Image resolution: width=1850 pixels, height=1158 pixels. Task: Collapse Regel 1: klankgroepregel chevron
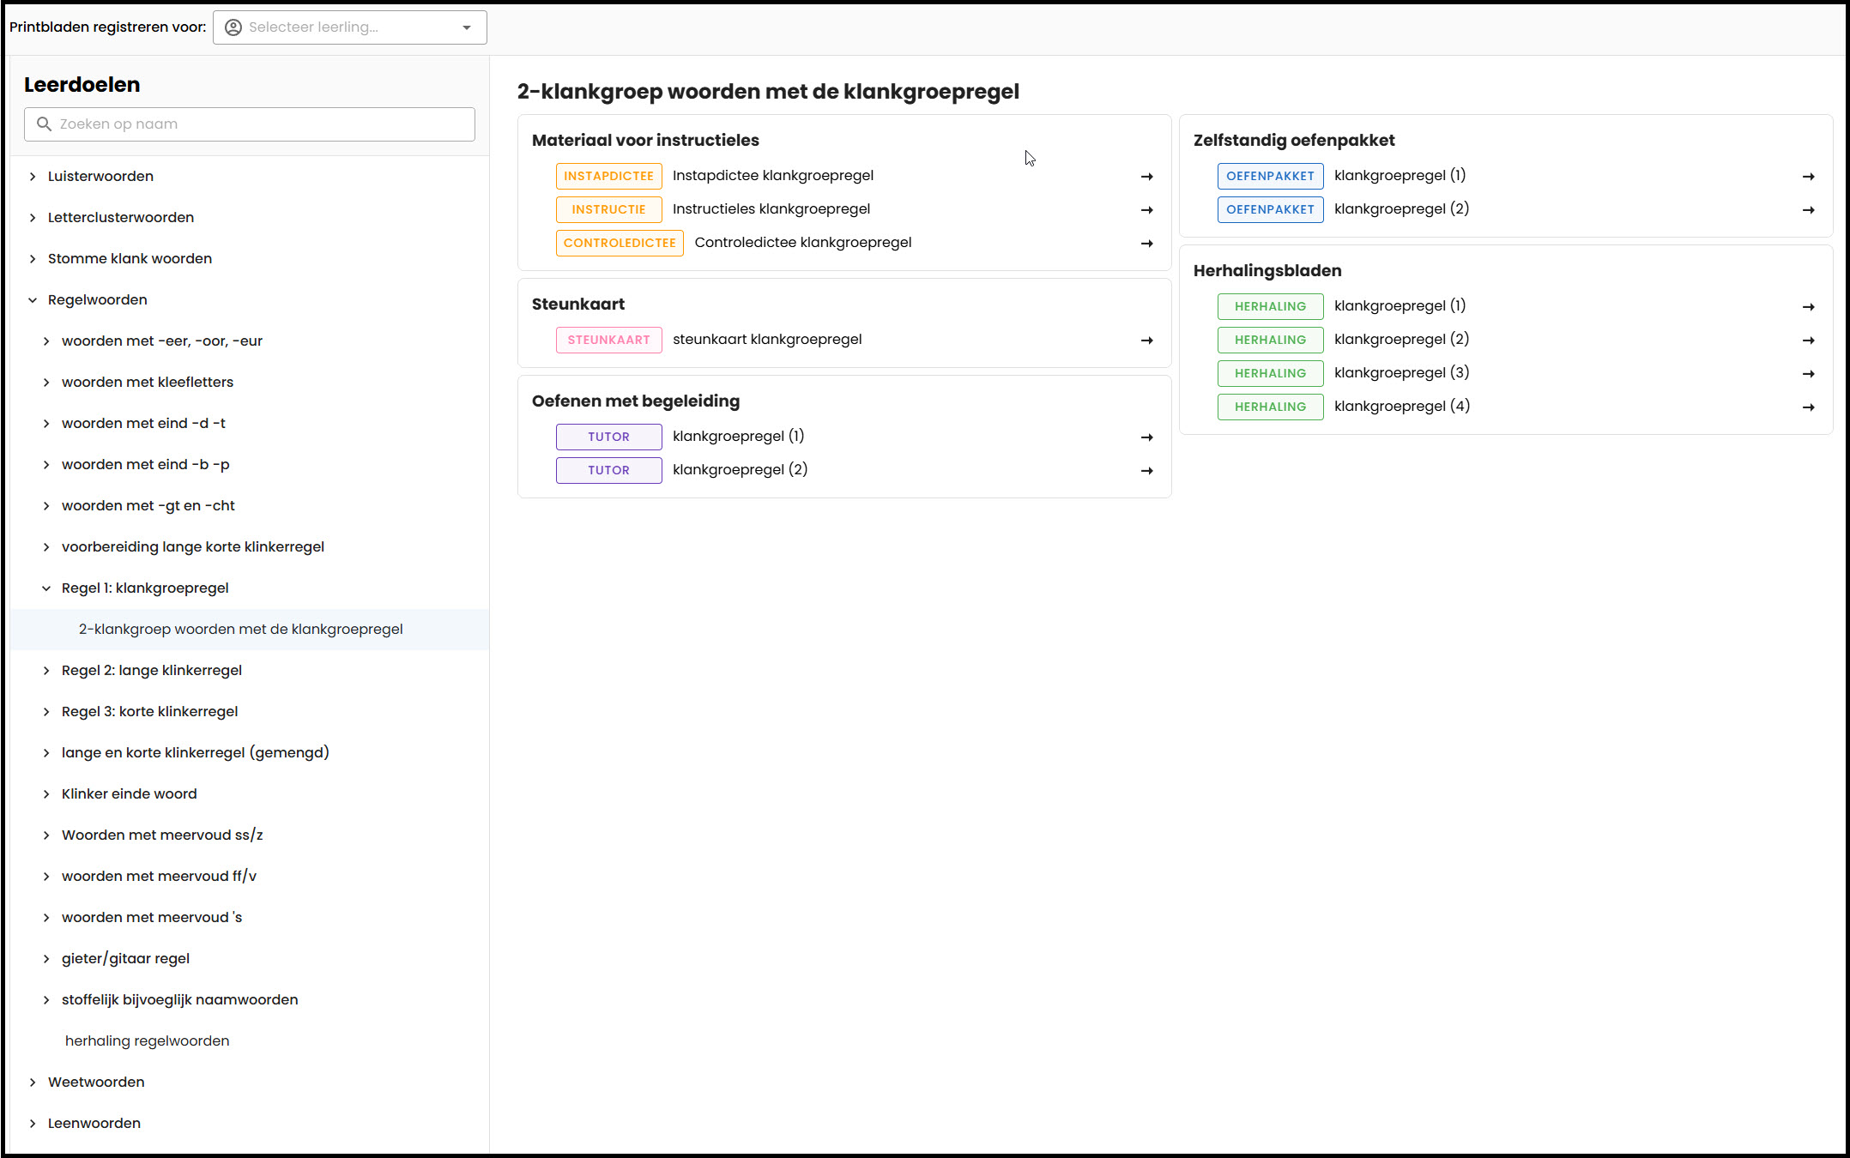point(46,588)
